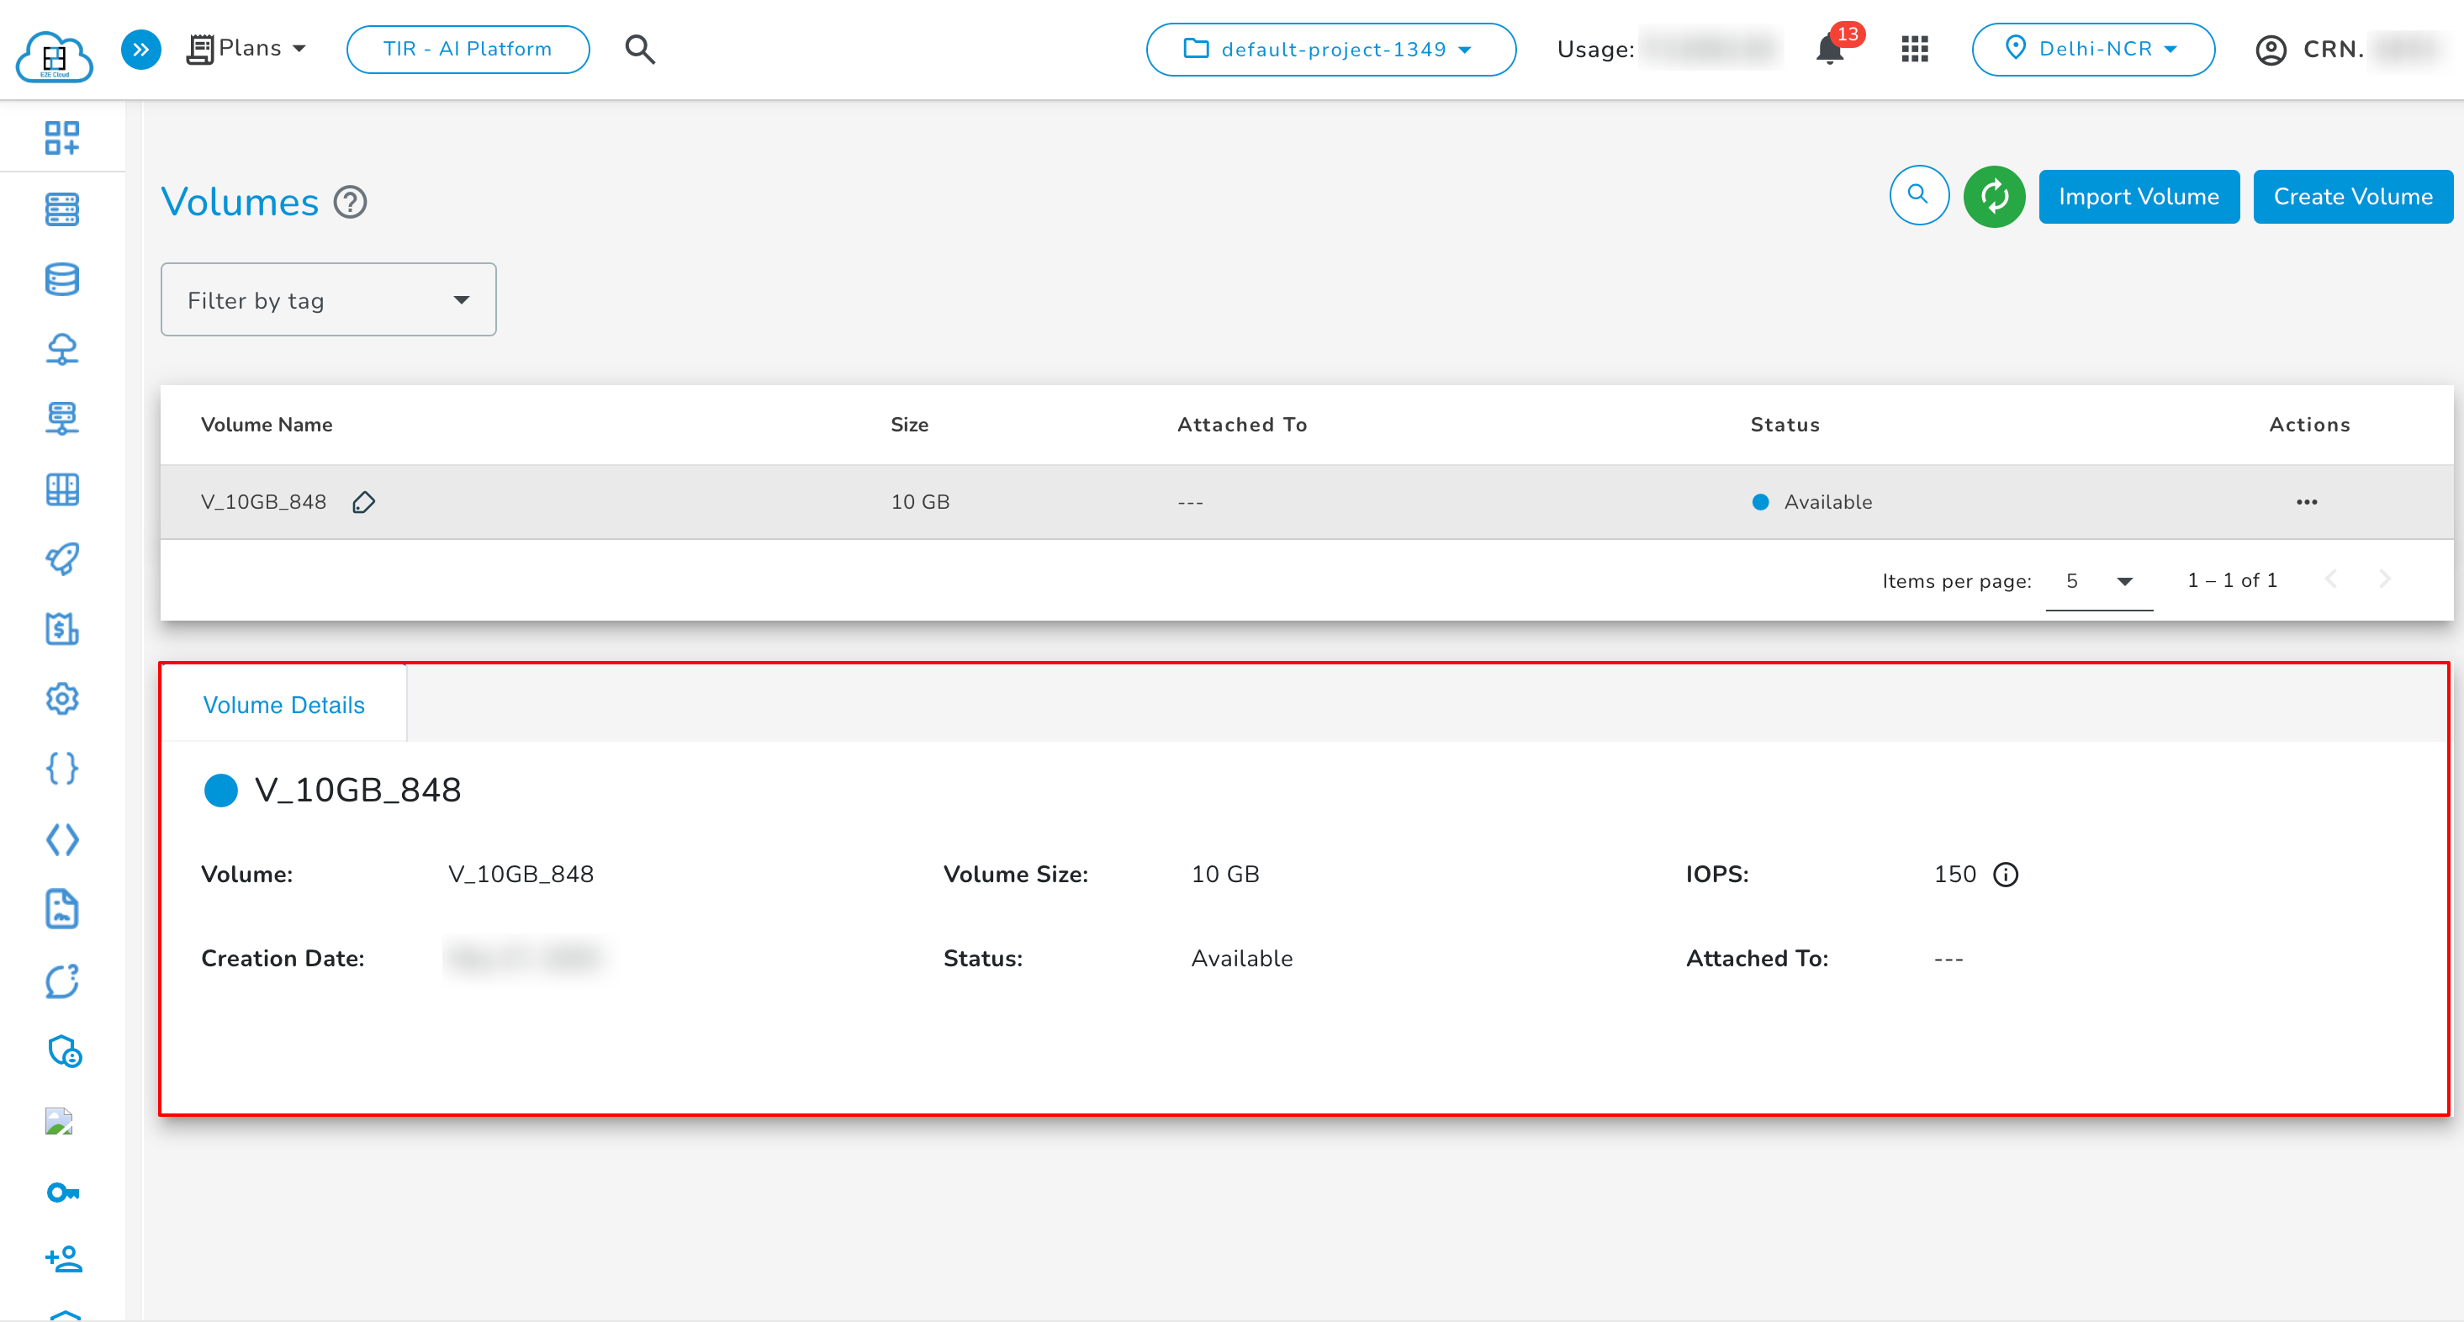Open the Filter by tag dropdown

328,299
